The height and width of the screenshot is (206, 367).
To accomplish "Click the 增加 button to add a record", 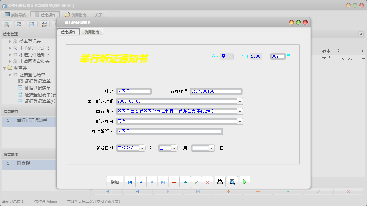I will coord(115,182).
